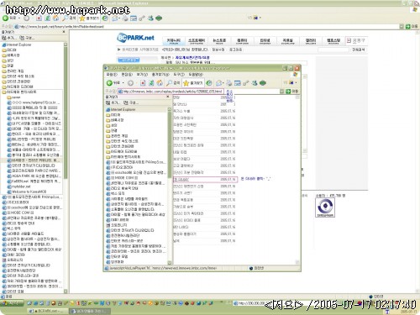Stop page loading in the front popup window
This screenshot has height=315, width=420.
[143, 83]
